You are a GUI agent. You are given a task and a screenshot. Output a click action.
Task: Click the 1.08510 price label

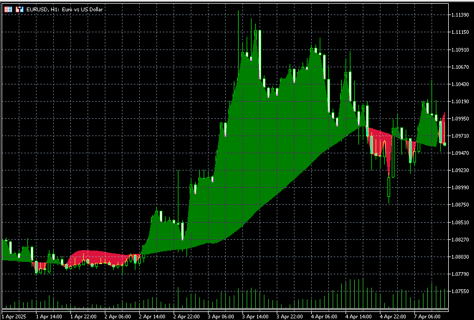[460, 222]
